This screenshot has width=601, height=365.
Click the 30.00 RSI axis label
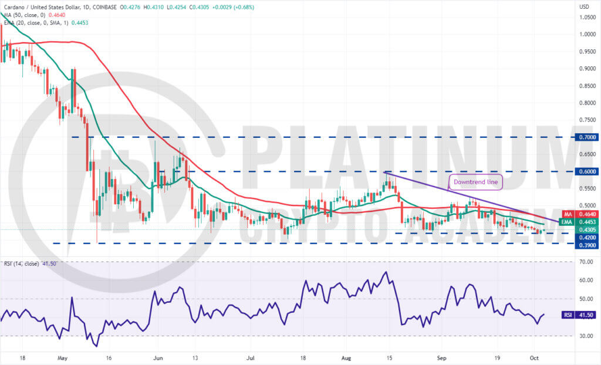click(586, 336)
